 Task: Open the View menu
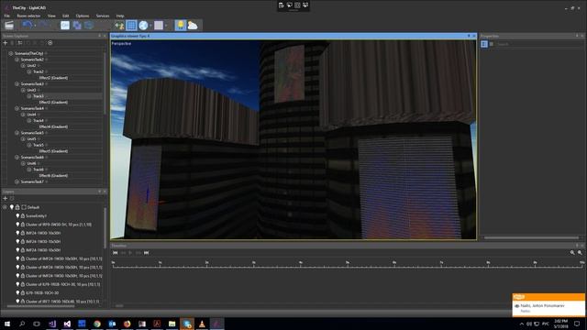[51, 16]
